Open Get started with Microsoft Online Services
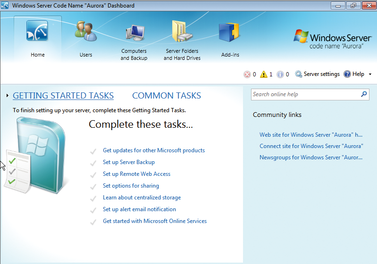The width and height of the screenshot is (377, 264). click(155, 221)
